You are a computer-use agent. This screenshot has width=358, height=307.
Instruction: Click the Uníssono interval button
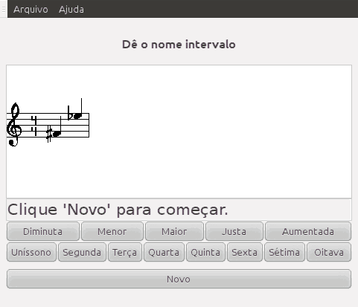point(31,252)
